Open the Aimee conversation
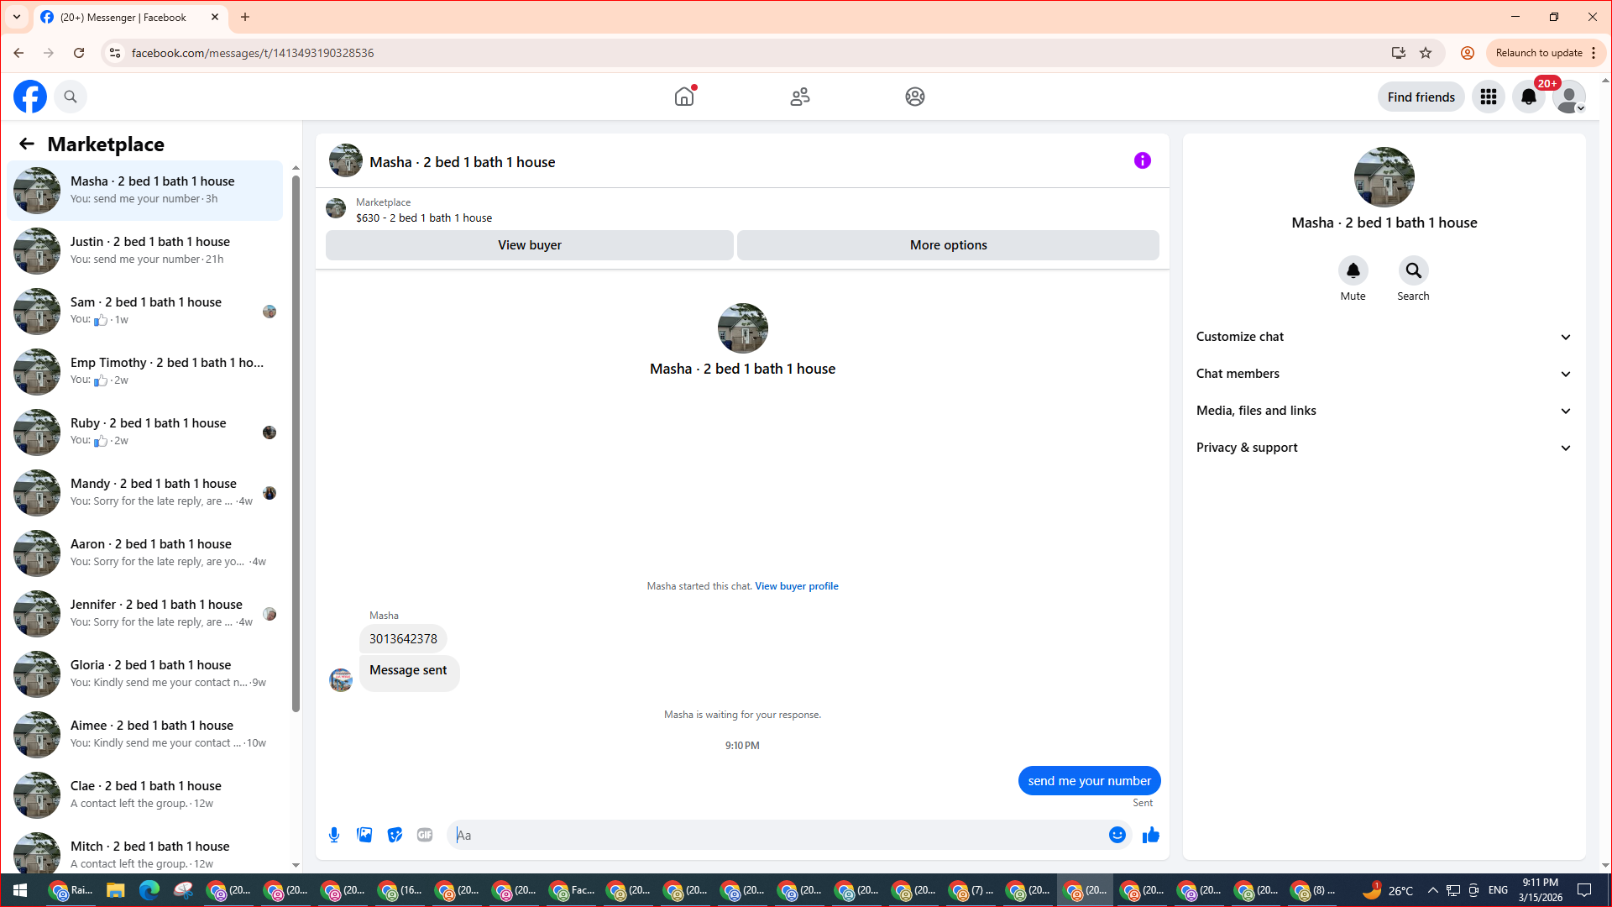 pos(145,734)
